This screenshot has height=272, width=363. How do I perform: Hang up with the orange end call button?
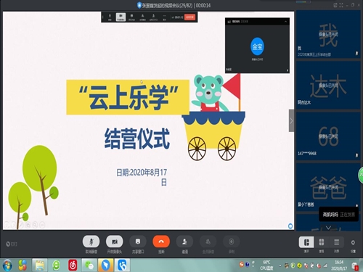click(x=161, y=242)
